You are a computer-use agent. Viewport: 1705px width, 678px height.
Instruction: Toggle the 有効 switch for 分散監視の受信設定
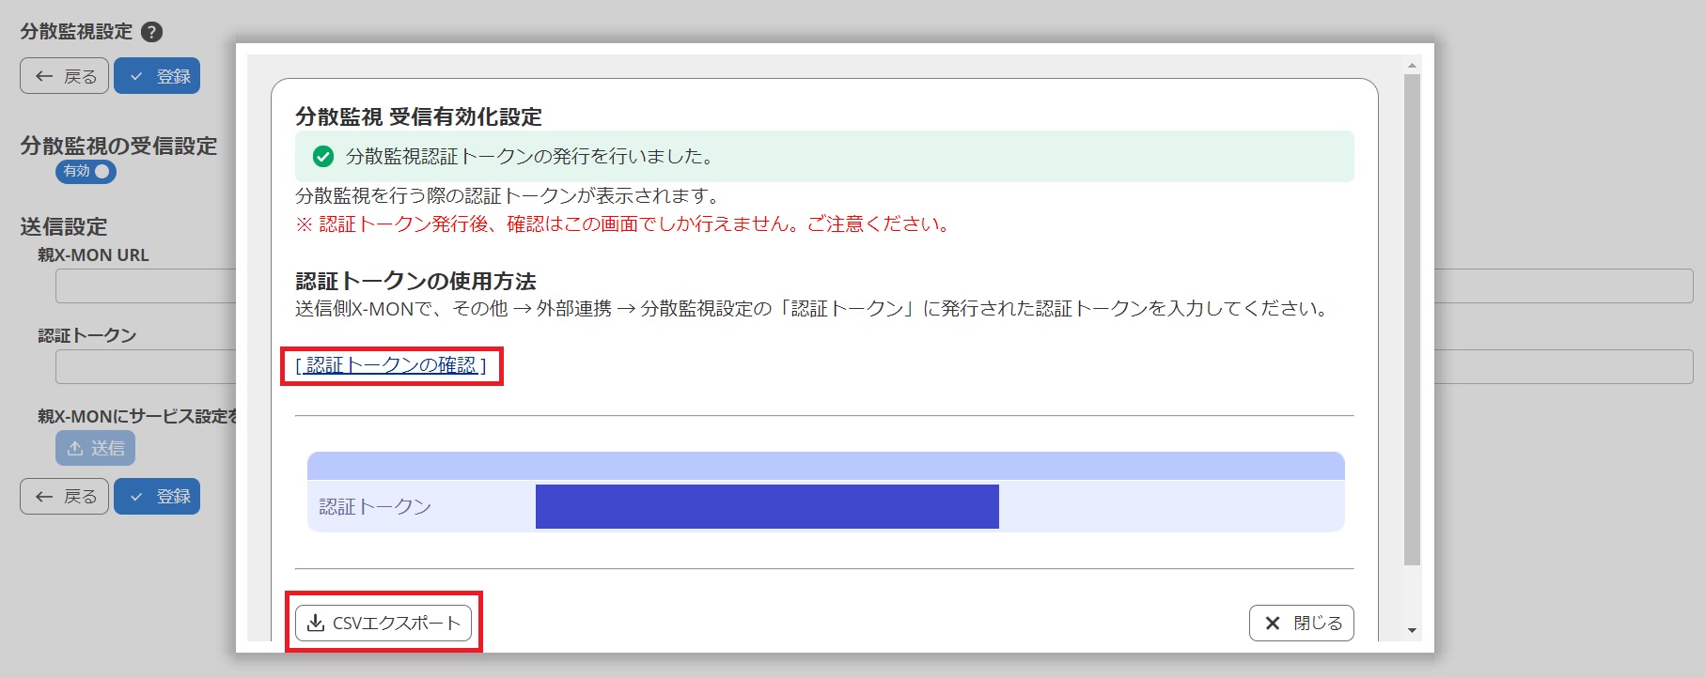(86, 172)
